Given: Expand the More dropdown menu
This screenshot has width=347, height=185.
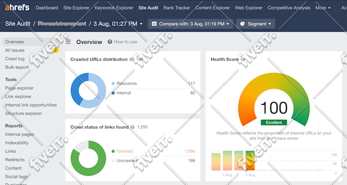Looking at the screenshot, I should (x=323, y=8).
